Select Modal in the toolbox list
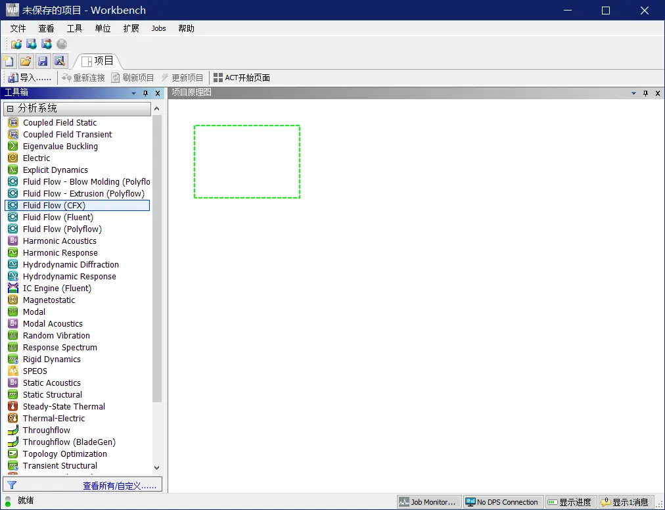The image size is (665, 510). coord(78,312)
